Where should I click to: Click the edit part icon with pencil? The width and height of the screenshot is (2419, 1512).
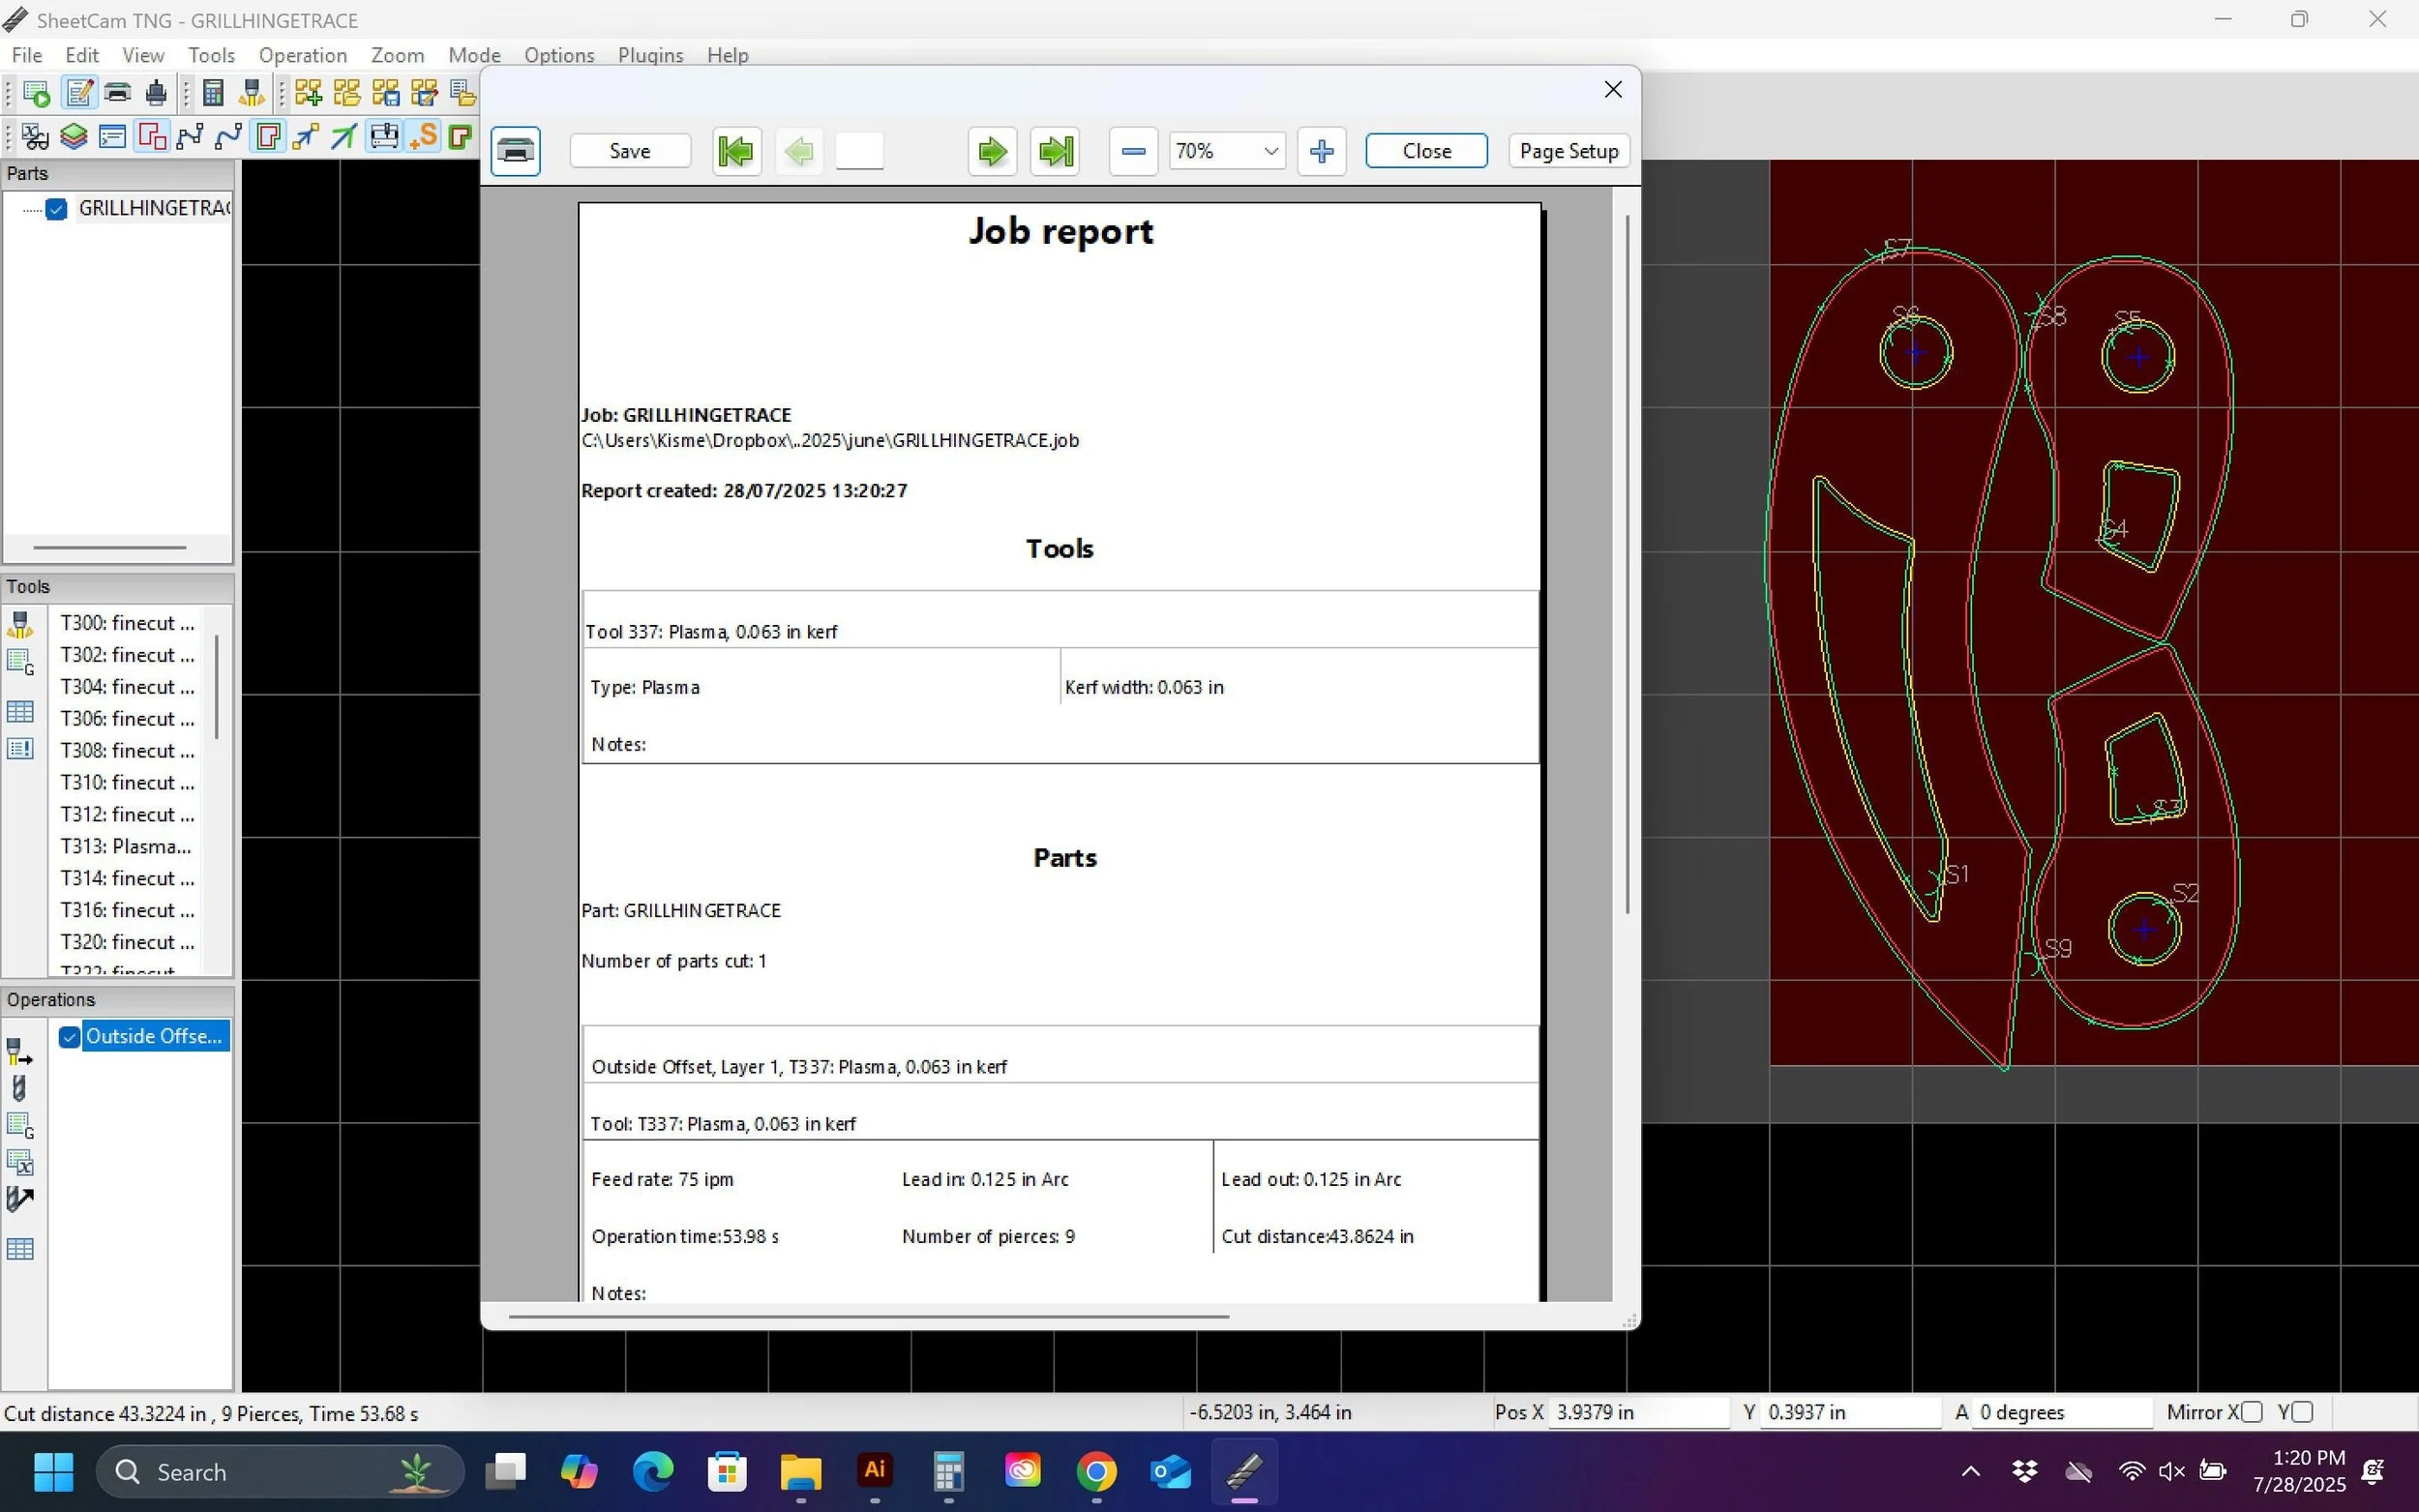coord(424,93)
